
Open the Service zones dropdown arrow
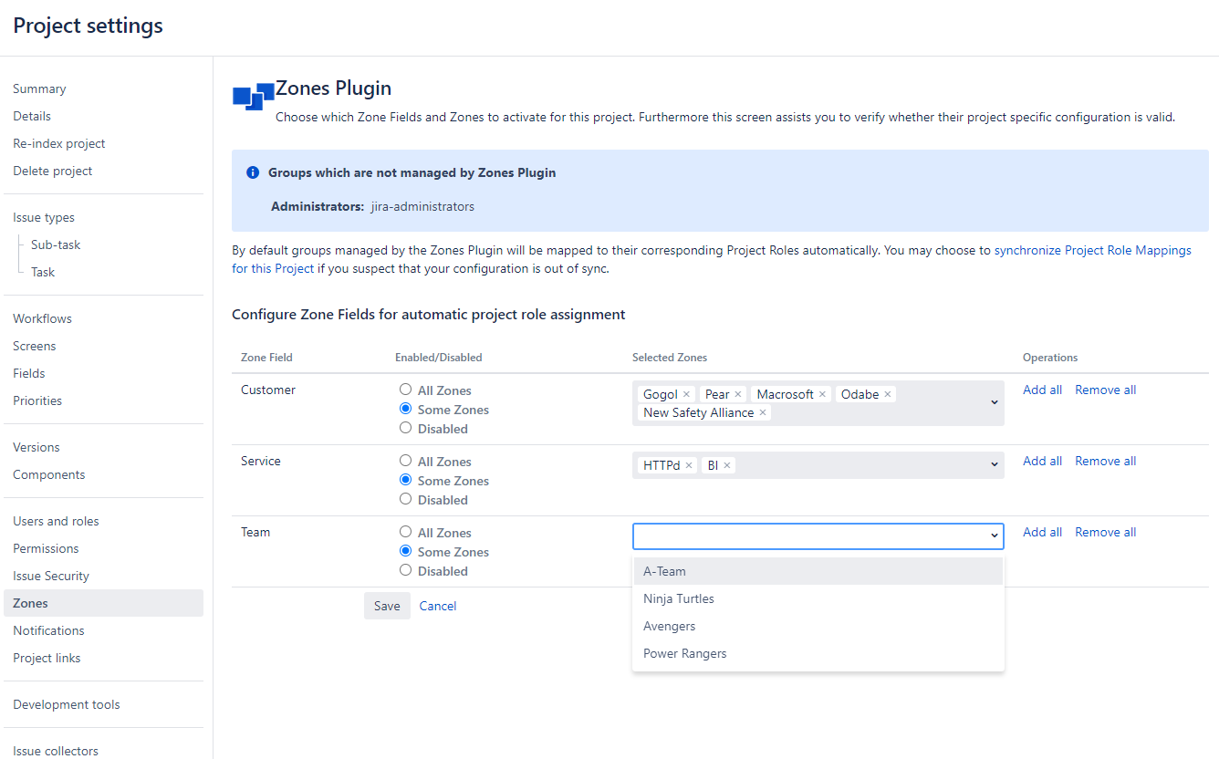pyautogui.click(x=994, y=465)
